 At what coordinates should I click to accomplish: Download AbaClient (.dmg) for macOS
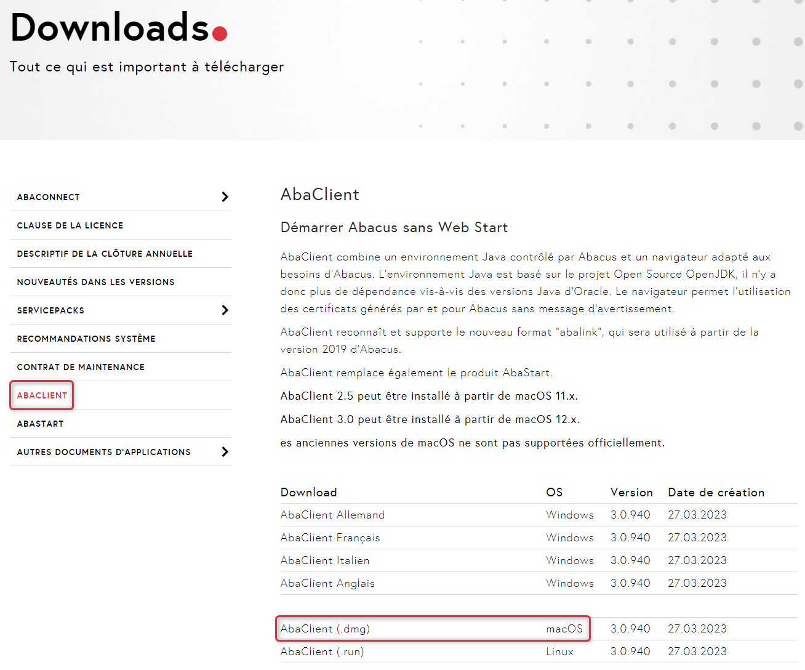tap(325, 629)
